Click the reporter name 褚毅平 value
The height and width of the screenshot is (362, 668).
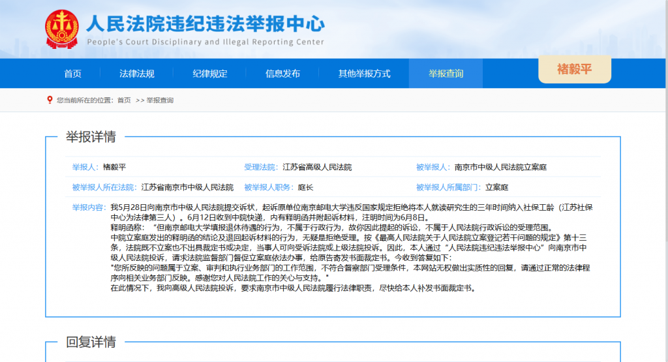point(114,168)
